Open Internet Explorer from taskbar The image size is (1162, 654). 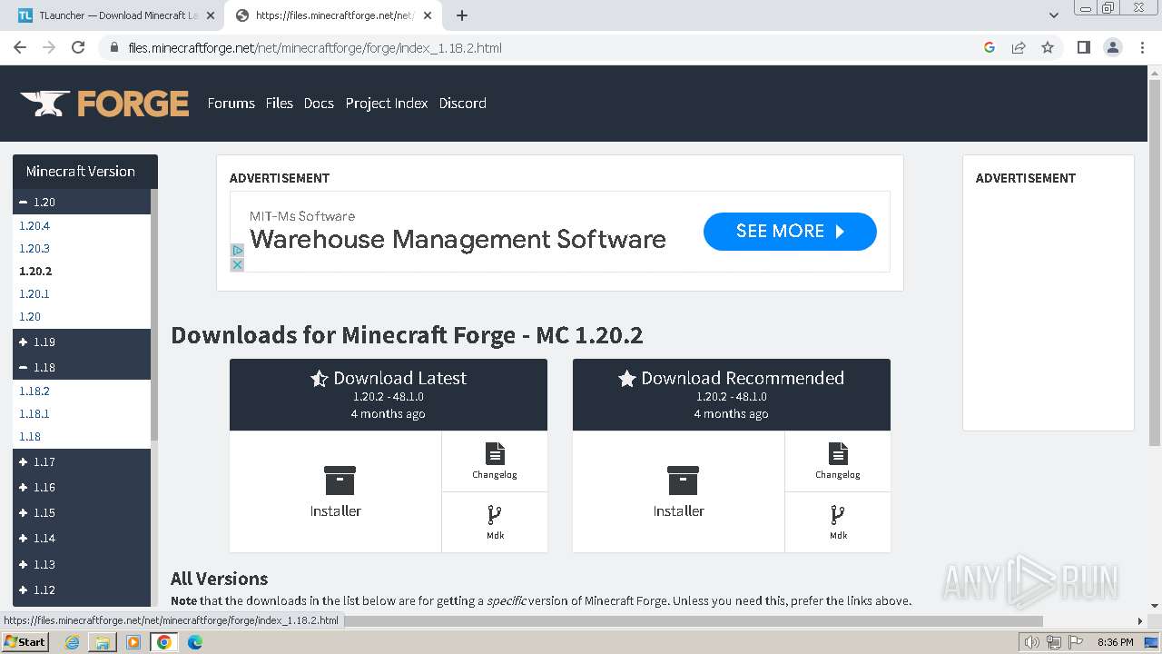click(72, 642)
